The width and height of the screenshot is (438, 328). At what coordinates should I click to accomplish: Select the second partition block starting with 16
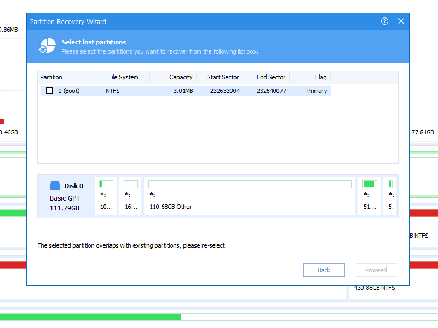130,196
